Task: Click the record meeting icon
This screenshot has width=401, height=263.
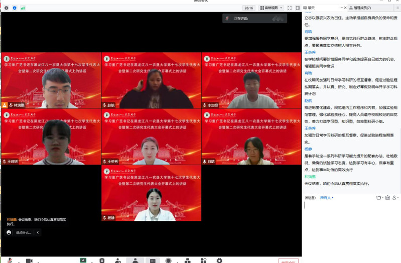Action: click(x=169, y=260)
